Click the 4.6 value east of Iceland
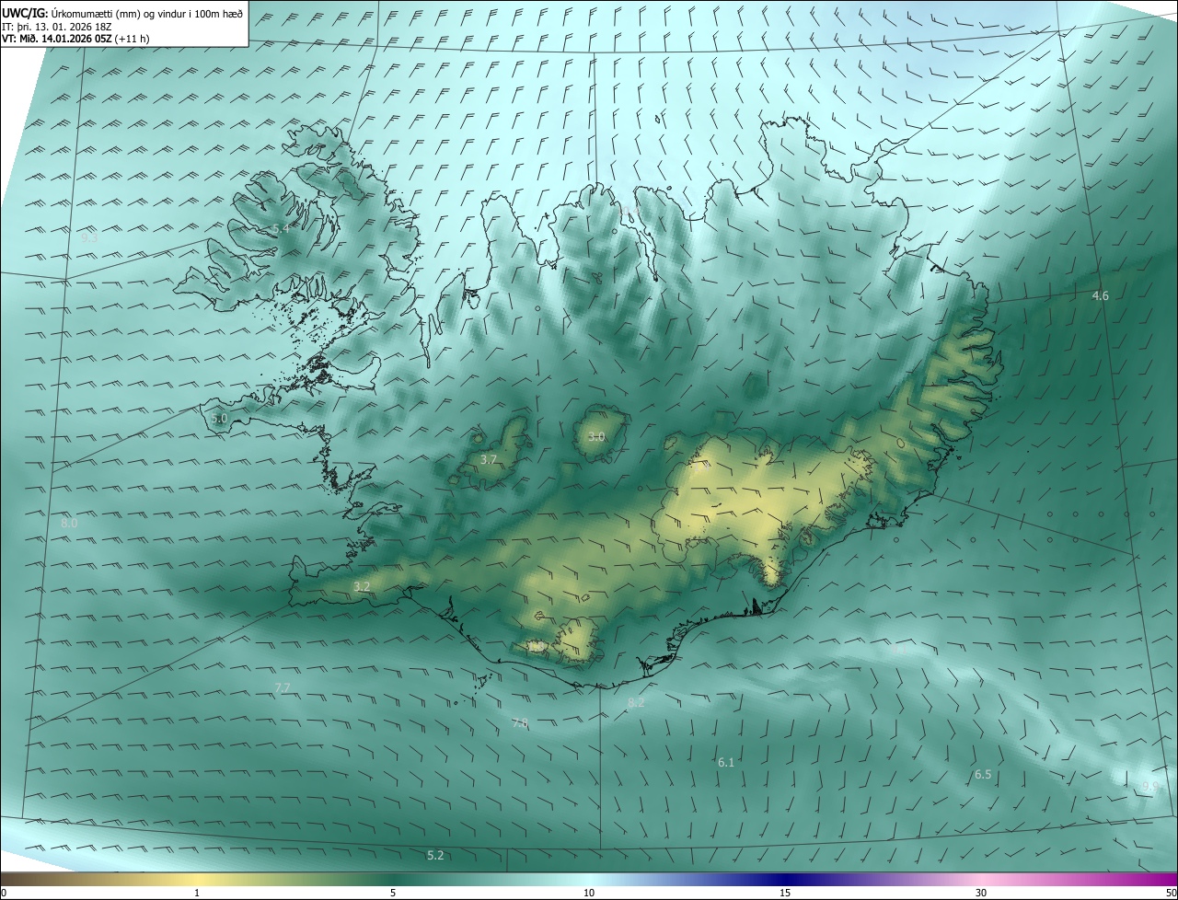The image size is (1178, 900). [1100, 295]
